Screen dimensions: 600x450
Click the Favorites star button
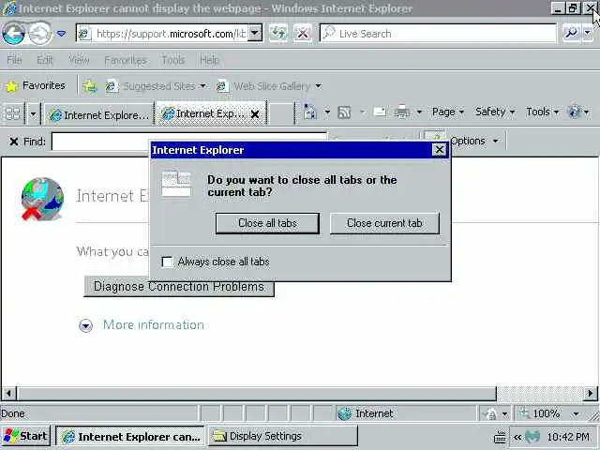coord(36,85)
